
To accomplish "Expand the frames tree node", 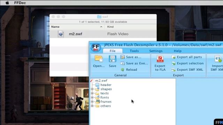I will (92, 102).
